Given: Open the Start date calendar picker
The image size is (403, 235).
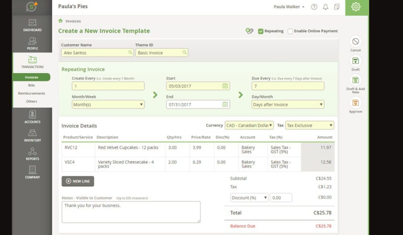Looking at the screenshot, I should pos(225,86).
